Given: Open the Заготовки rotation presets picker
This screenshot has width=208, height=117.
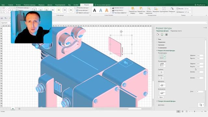Looking at the screenshot, I should click(x=201, y=105).
